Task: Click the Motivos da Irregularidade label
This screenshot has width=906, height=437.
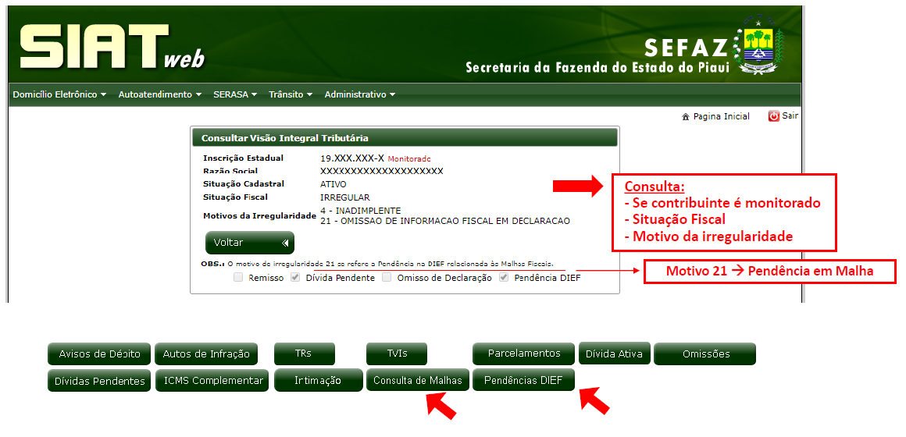Action: pyautogui.click(x=259, y=216)
